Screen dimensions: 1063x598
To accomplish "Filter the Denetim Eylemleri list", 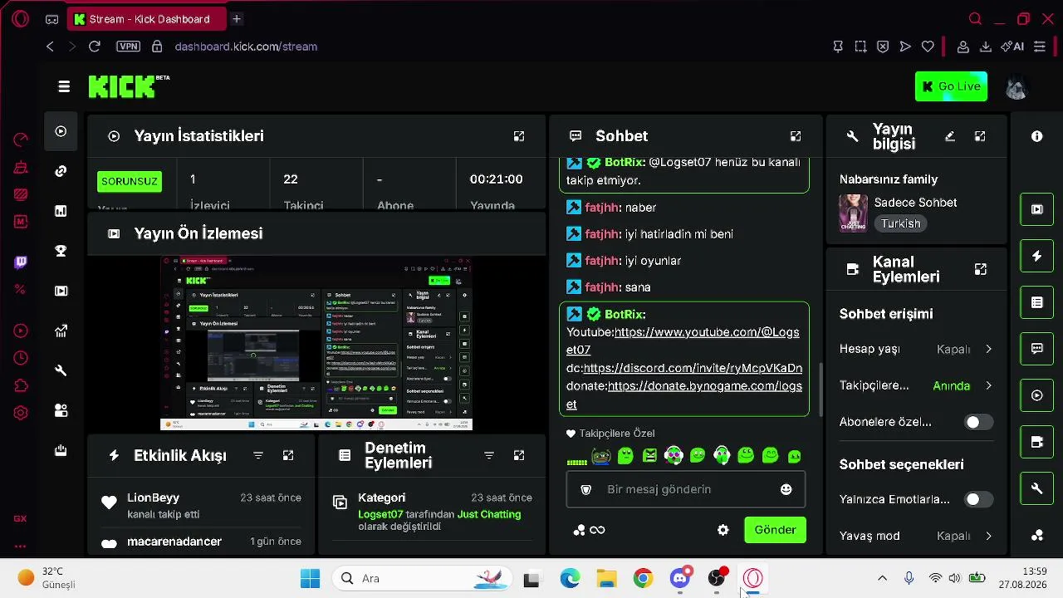I will pyautogui.click(x=489, y=455).
